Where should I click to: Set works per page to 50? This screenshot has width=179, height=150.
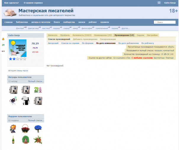click(168, 54)
